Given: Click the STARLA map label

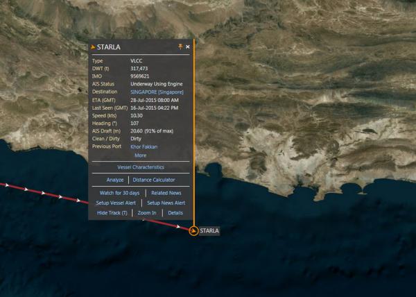Looking at the screenshot, I should [x=209, y=230].
